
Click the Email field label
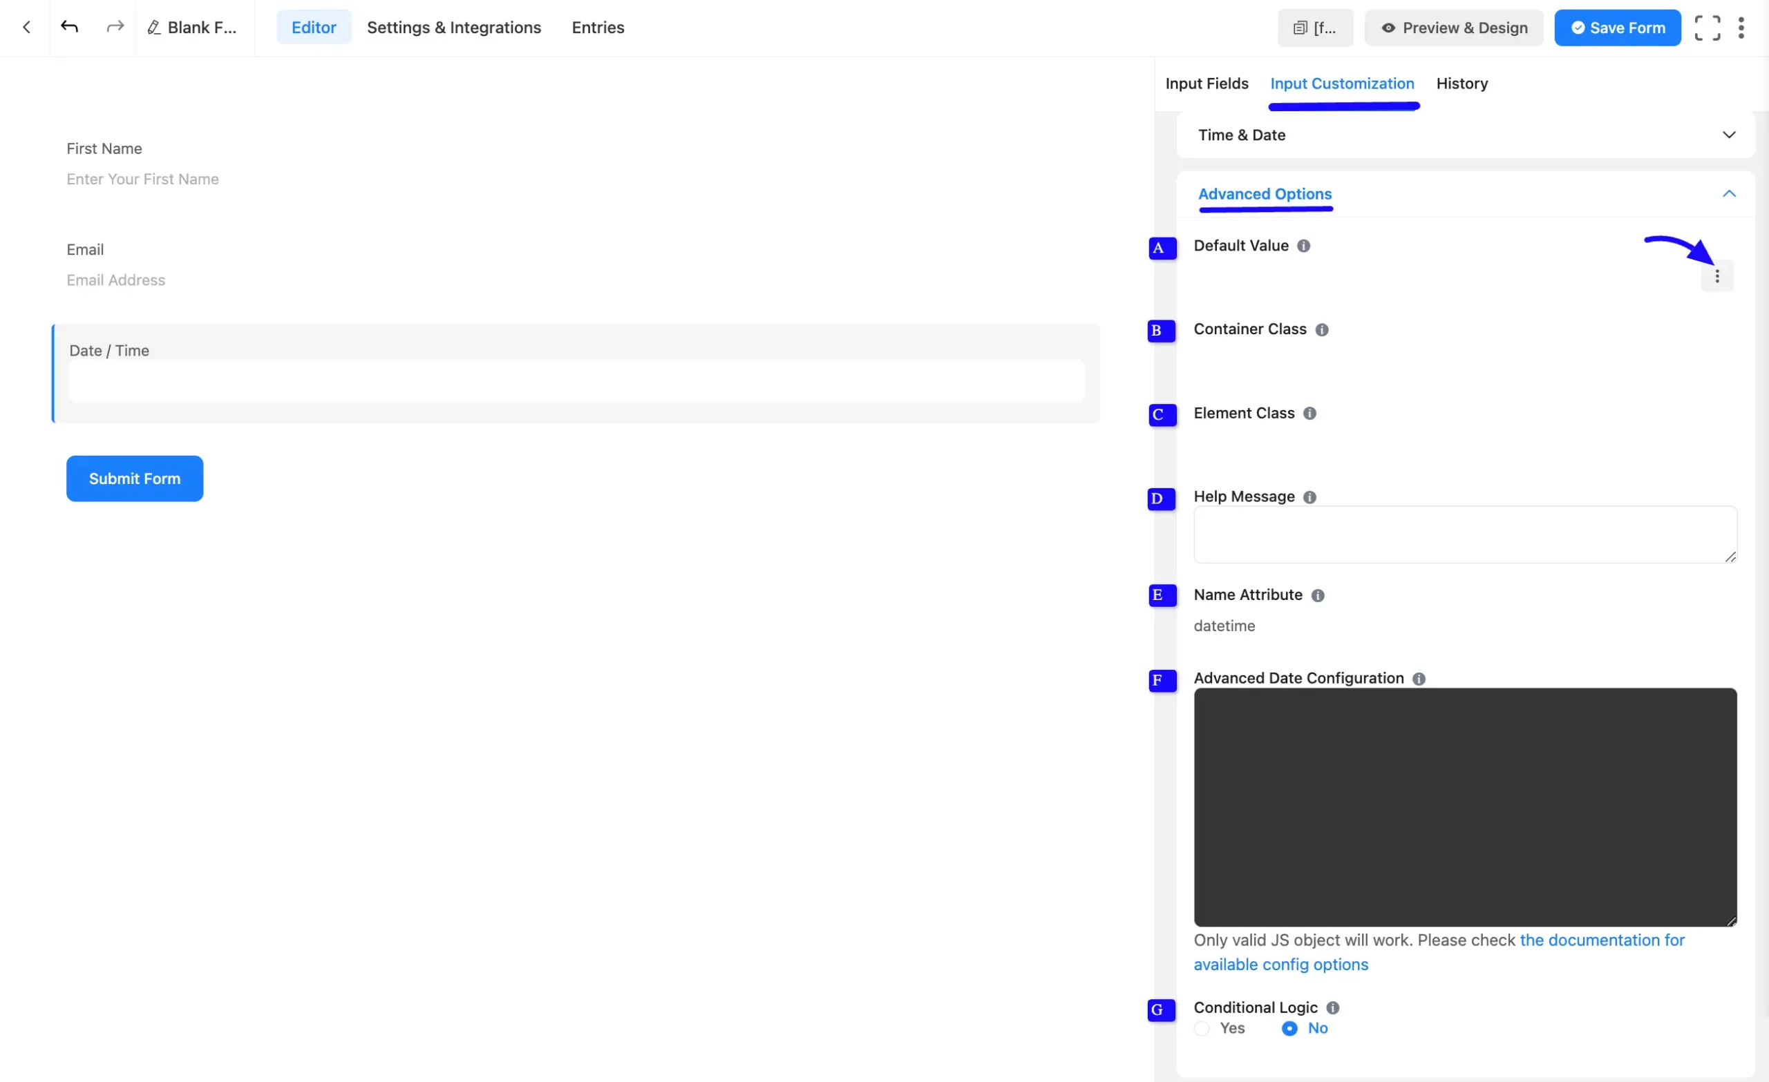coord(85,250)
